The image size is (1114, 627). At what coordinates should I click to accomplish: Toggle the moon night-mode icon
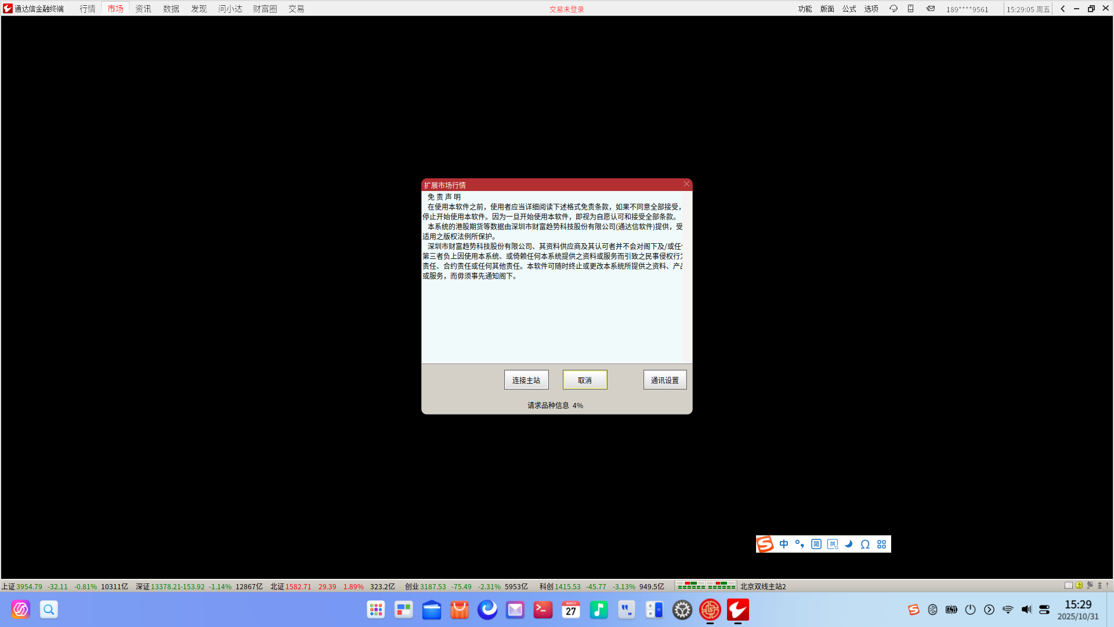click(x=849, y=544)
